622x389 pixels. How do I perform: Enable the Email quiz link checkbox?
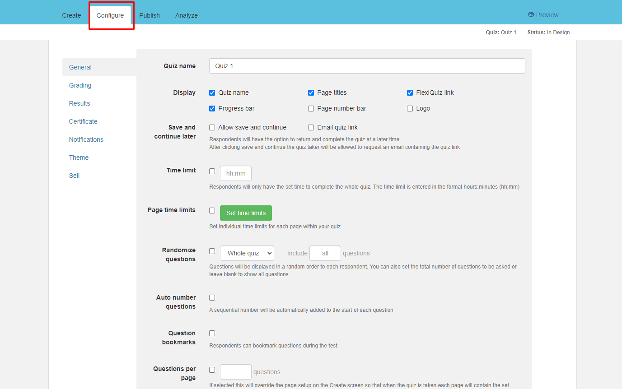point(311,127)
